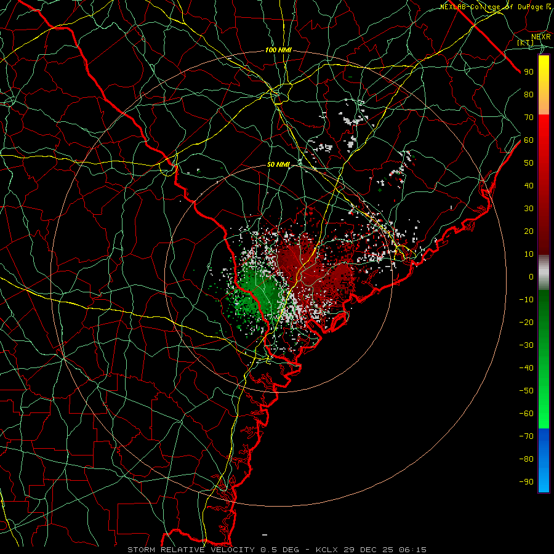Click the "[KT]" units label
The width and height of the screenshot is (554, 554).
click(x=526, y=42)
